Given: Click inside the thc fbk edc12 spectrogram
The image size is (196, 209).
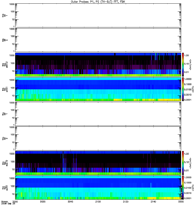Looking at the screenshot, I should tap(98, 163).
